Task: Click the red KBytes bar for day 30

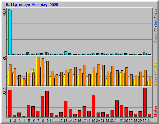Action: pos(145,102)
